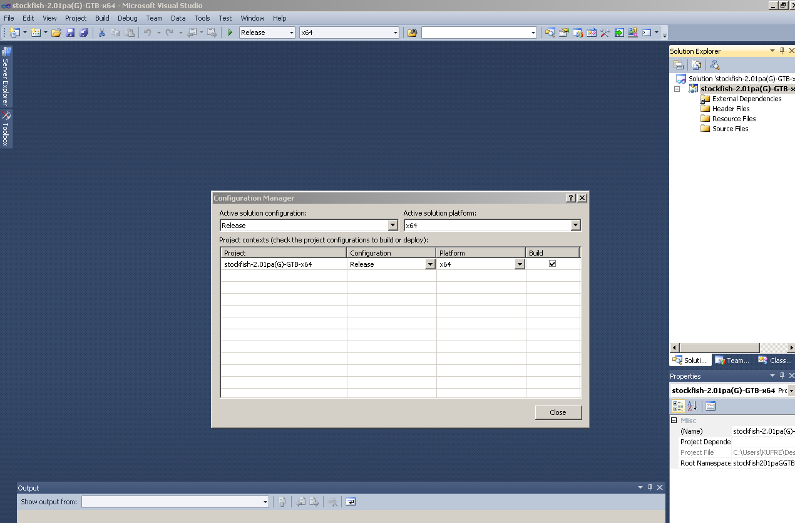The height and width of the screenshot is (523, 795).
Task: Open the Toolbox hammer-and-wrench icon
Action: [x=605, y=32]
